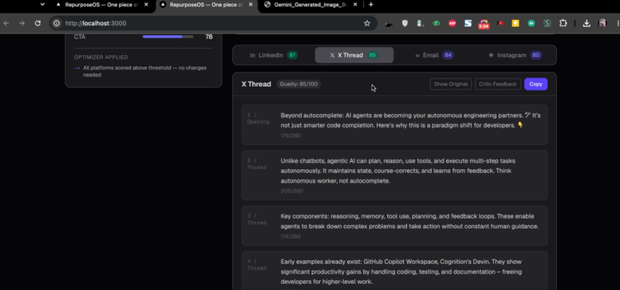This screenshot has width=620, height=290.
Task: Bookmark this page with the star icon
Action: tap(367, 23)
